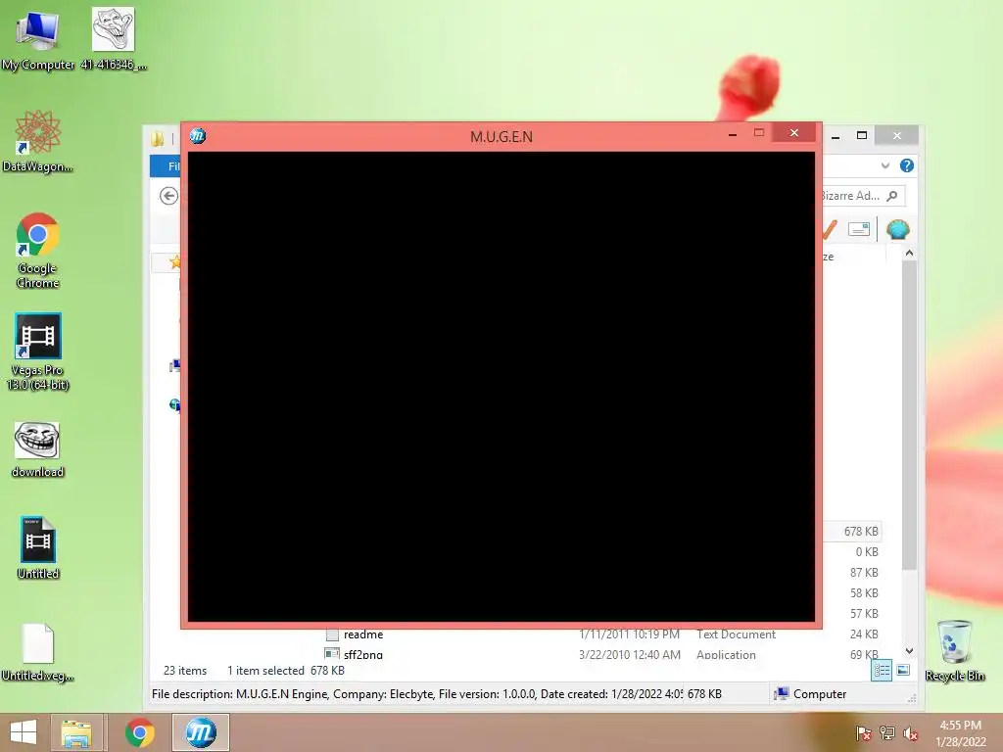Viewport: 1003px width, 752px height.
Task: Click Explorer back arrow button
Action: point(168,196)
